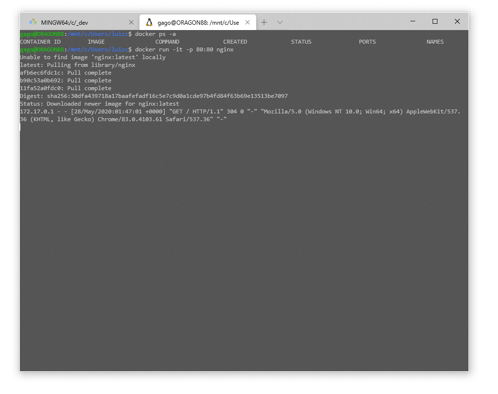Image resolution: width=498 pixels, height=394 pixels.
Task: Click the Git Bash icon on MINGW64 tab
Action: pos(33,22)
